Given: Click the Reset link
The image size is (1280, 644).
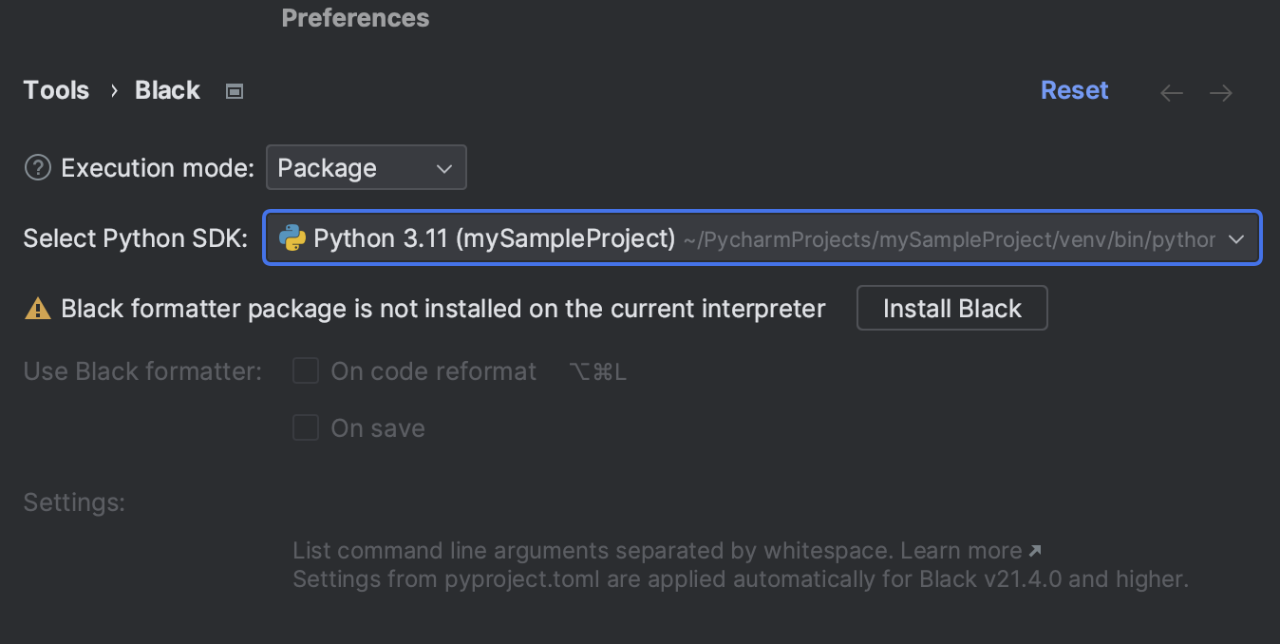Looking at the screenshot, I should click(1074, 89).
